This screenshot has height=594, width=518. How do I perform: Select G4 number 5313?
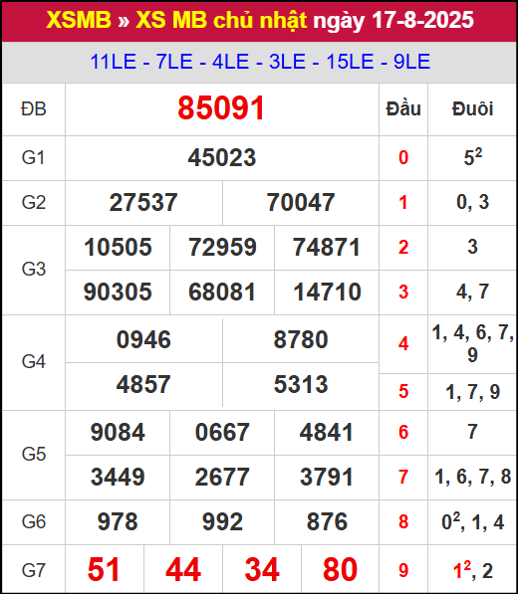(x=301, y=384)
